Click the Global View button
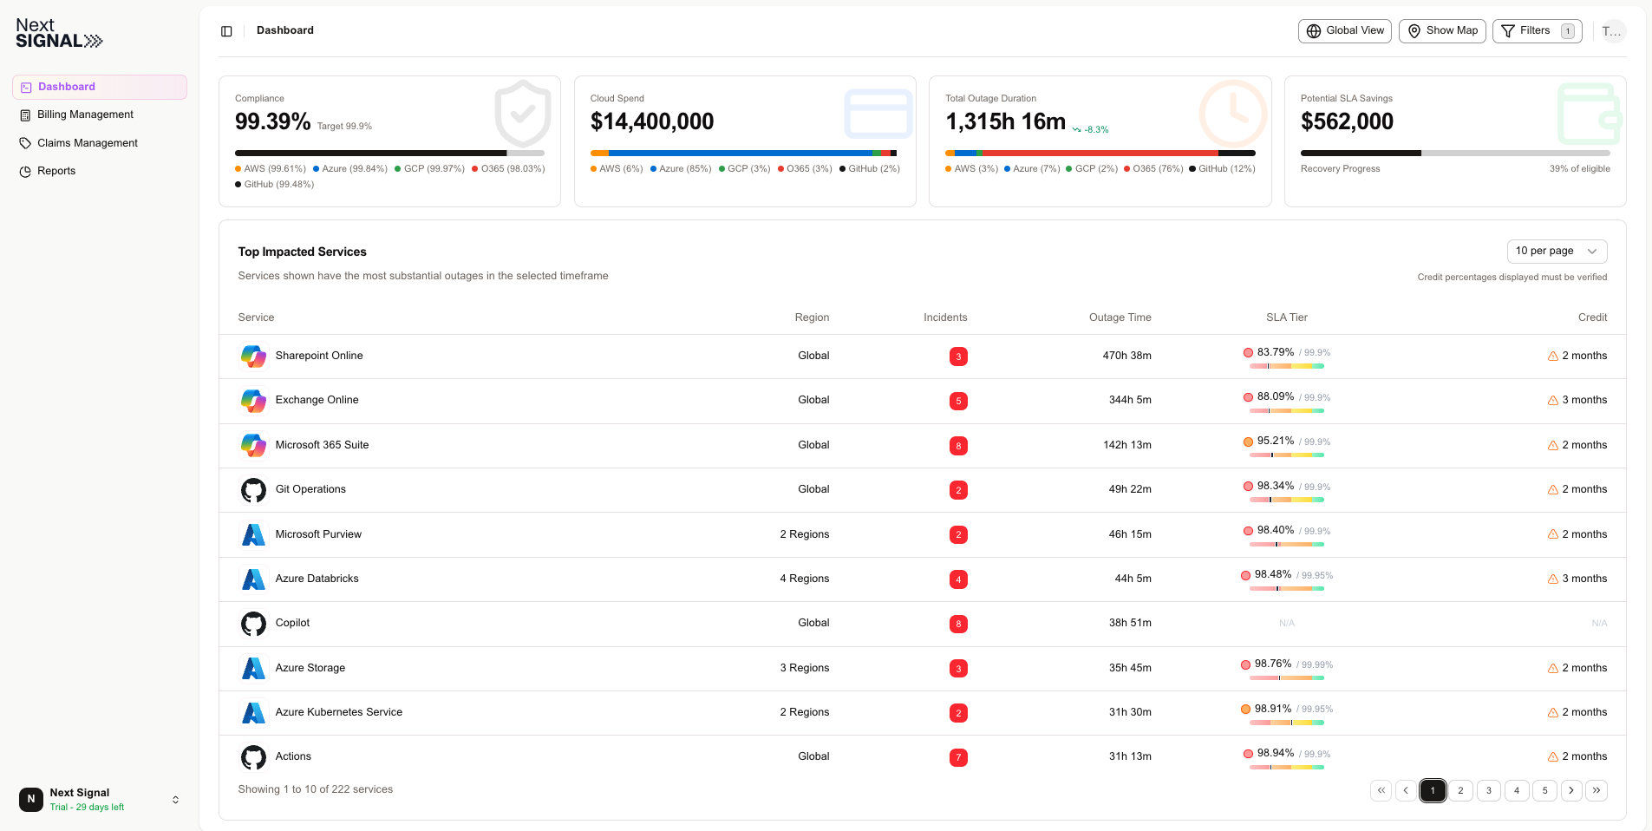 click(1344, 30)
